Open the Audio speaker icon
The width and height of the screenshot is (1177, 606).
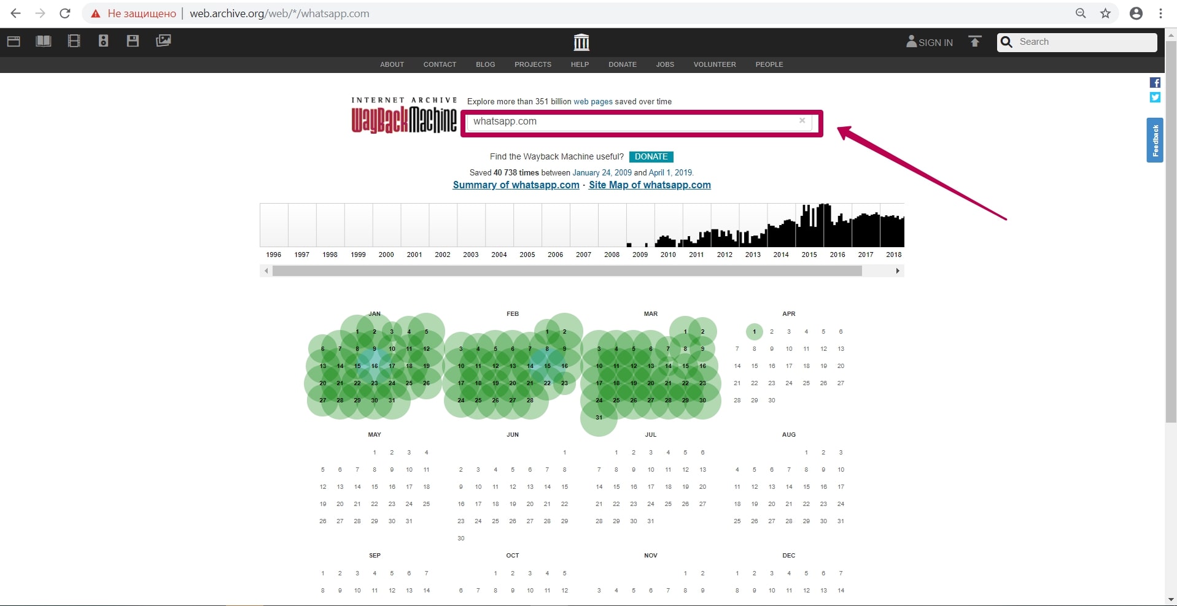tap(103, 41)
